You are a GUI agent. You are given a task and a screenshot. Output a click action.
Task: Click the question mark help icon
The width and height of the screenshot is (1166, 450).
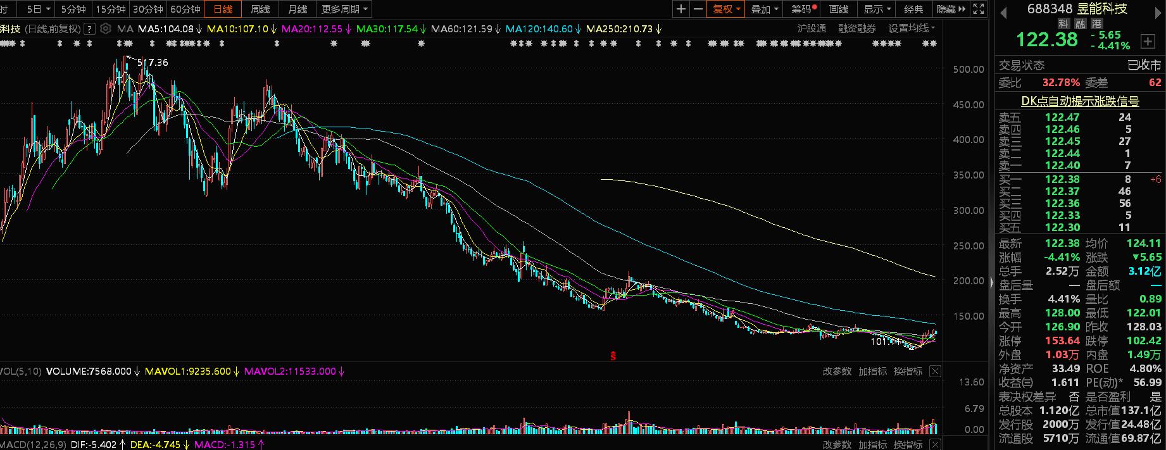(x=90, y=28)
